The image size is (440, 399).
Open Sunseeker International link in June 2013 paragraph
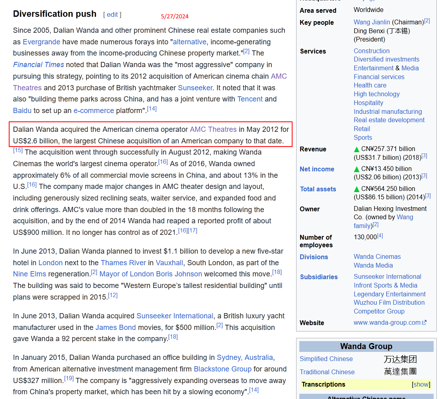pos(175,316)
